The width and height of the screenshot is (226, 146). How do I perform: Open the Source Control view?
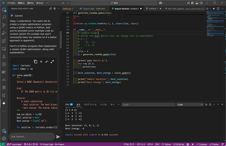4,25
